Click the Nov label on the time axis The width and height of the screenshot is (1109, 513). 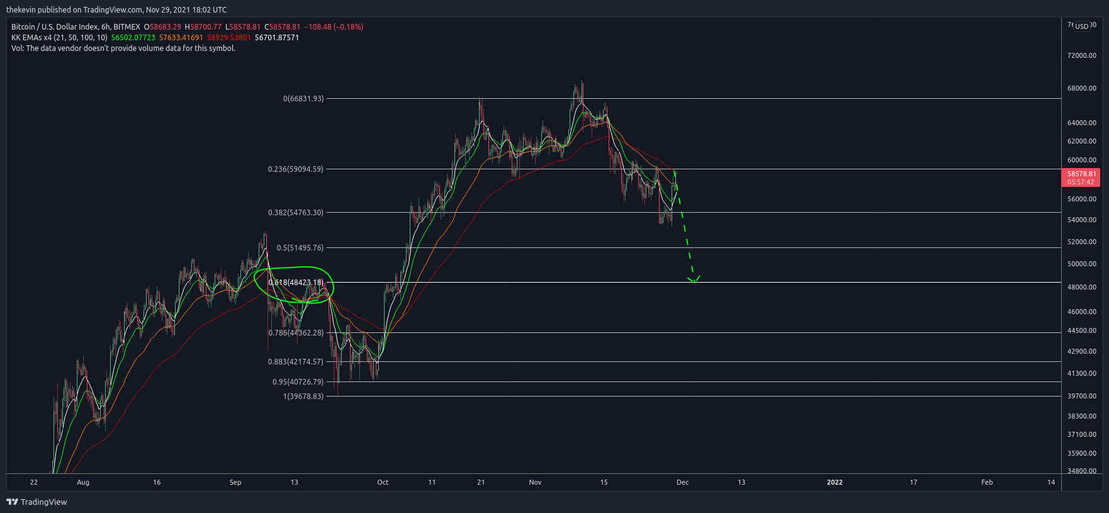click(x=535, y=482)
